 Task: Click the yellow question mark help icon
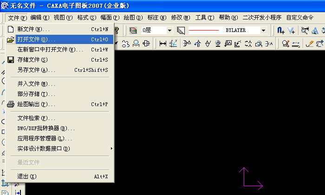tap(117, 31)
